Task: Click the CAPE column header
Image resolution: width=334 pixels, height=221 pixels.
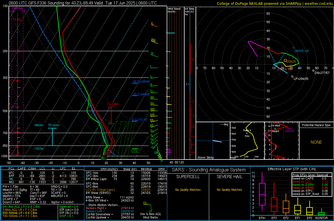Action: (x=22, y=169)
